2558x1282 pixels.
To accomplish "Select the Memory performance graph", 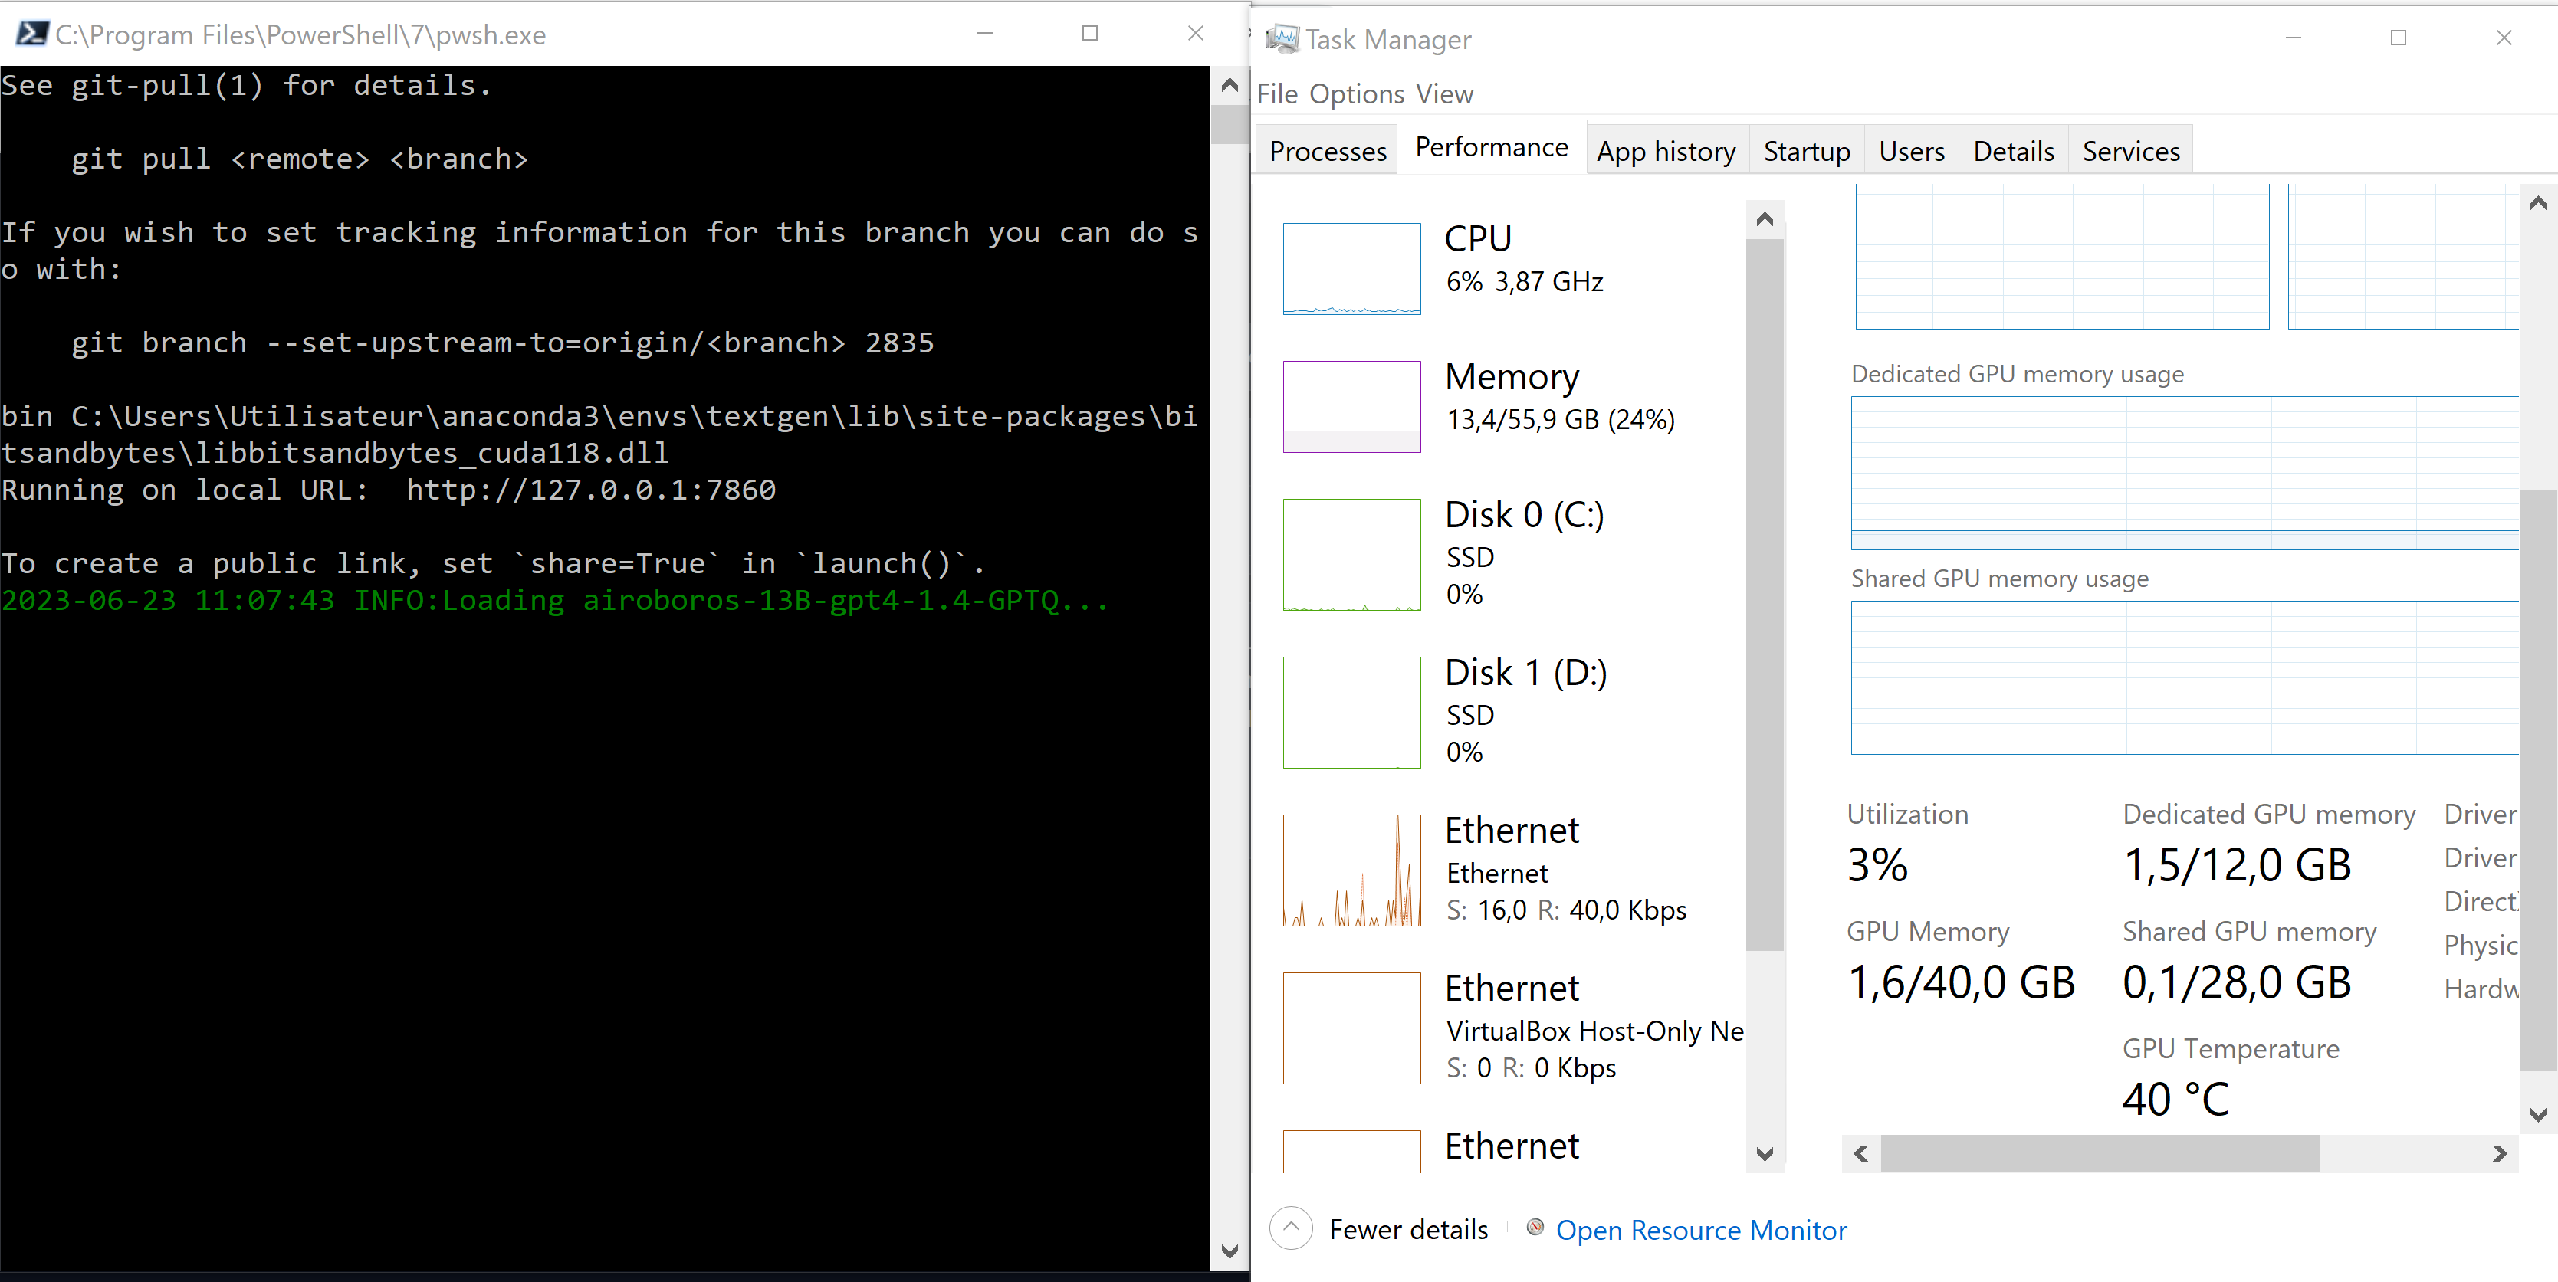I will point(1352,406).
